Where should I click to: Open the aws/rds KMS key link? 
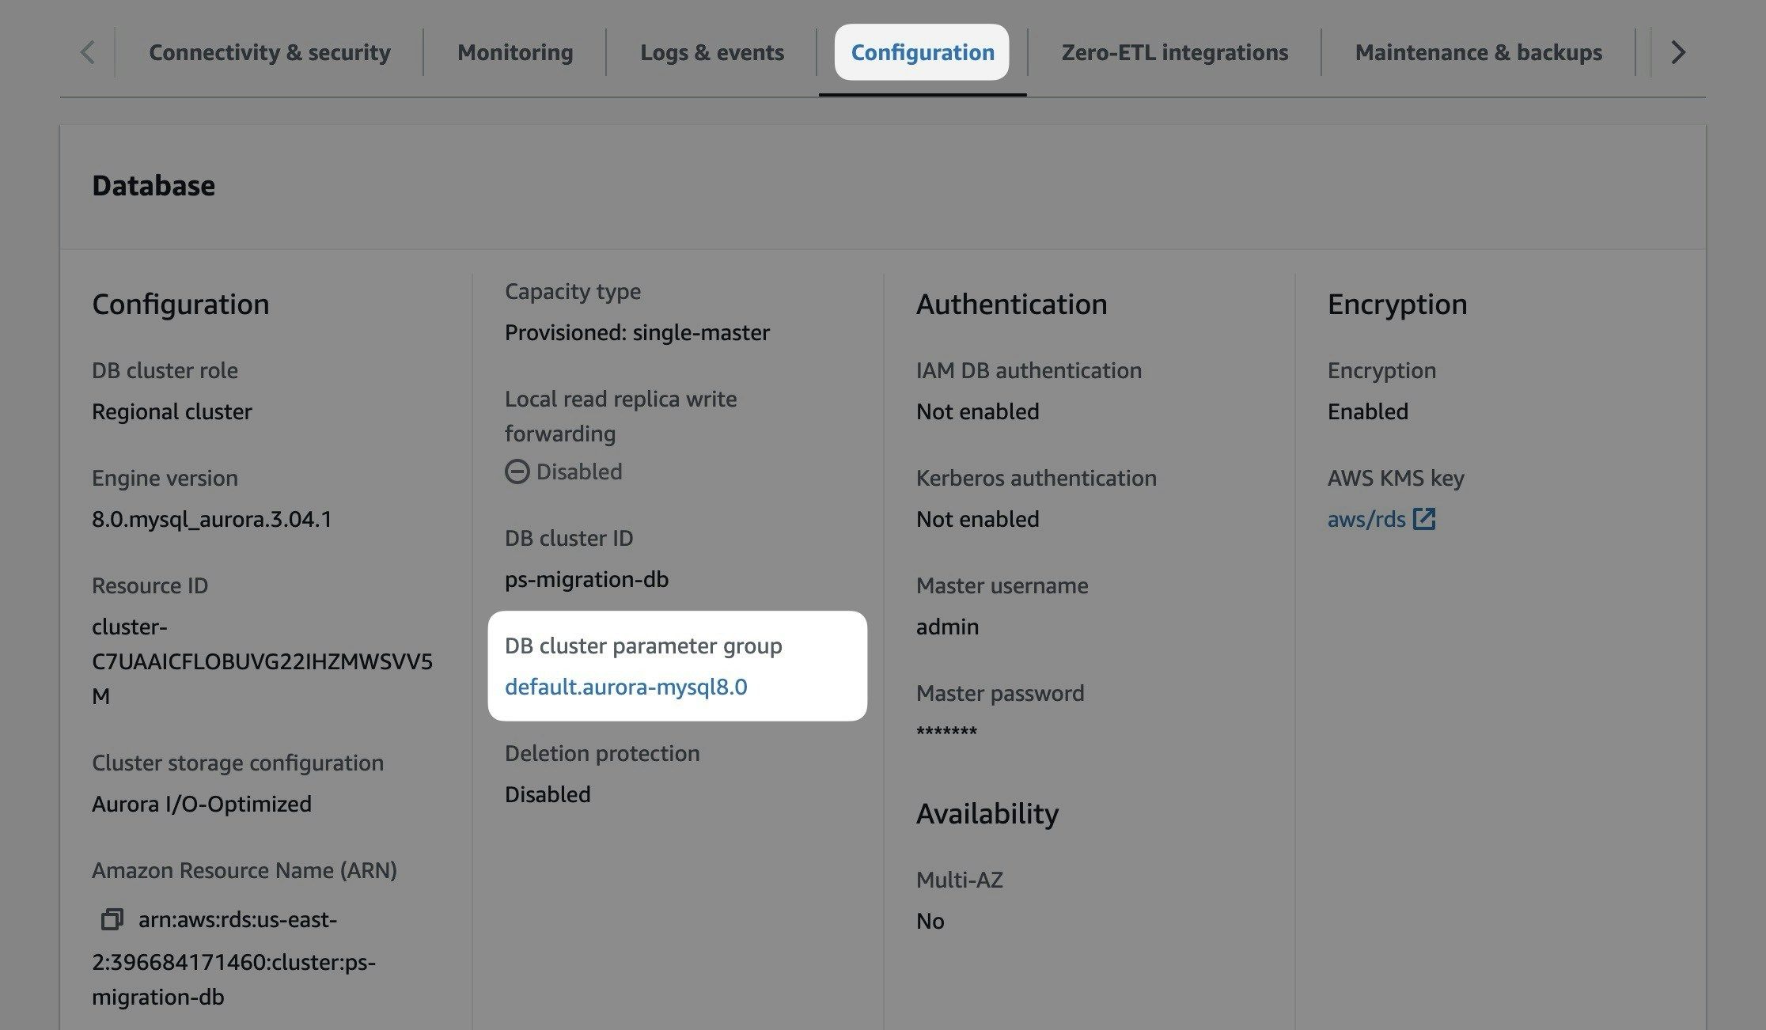point(1366,519)
